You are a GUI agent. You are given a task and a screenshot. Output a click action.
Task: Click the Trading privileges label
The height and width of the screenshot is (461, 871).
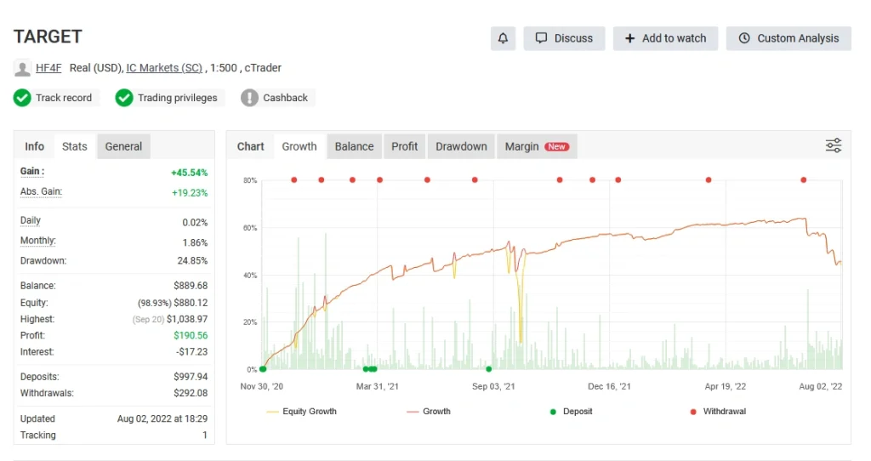(177, 98)
